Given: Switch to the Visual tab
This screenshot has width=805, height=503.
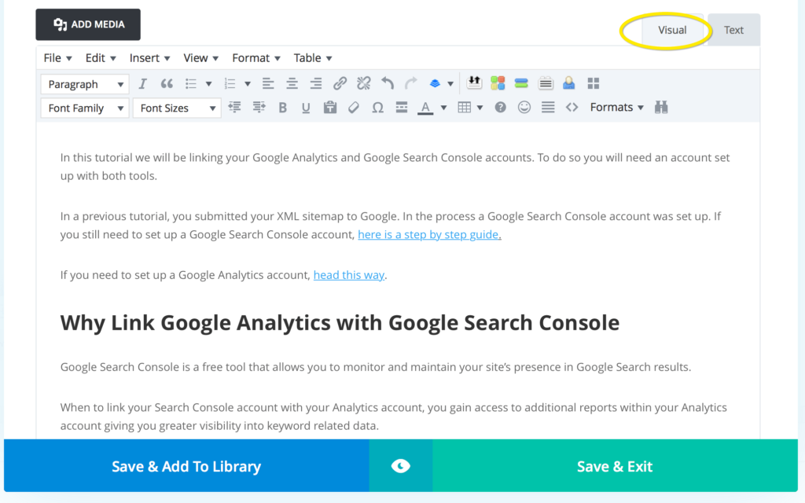Looking at the screenshot, I should pyautogui.click(x=672, y=31).
